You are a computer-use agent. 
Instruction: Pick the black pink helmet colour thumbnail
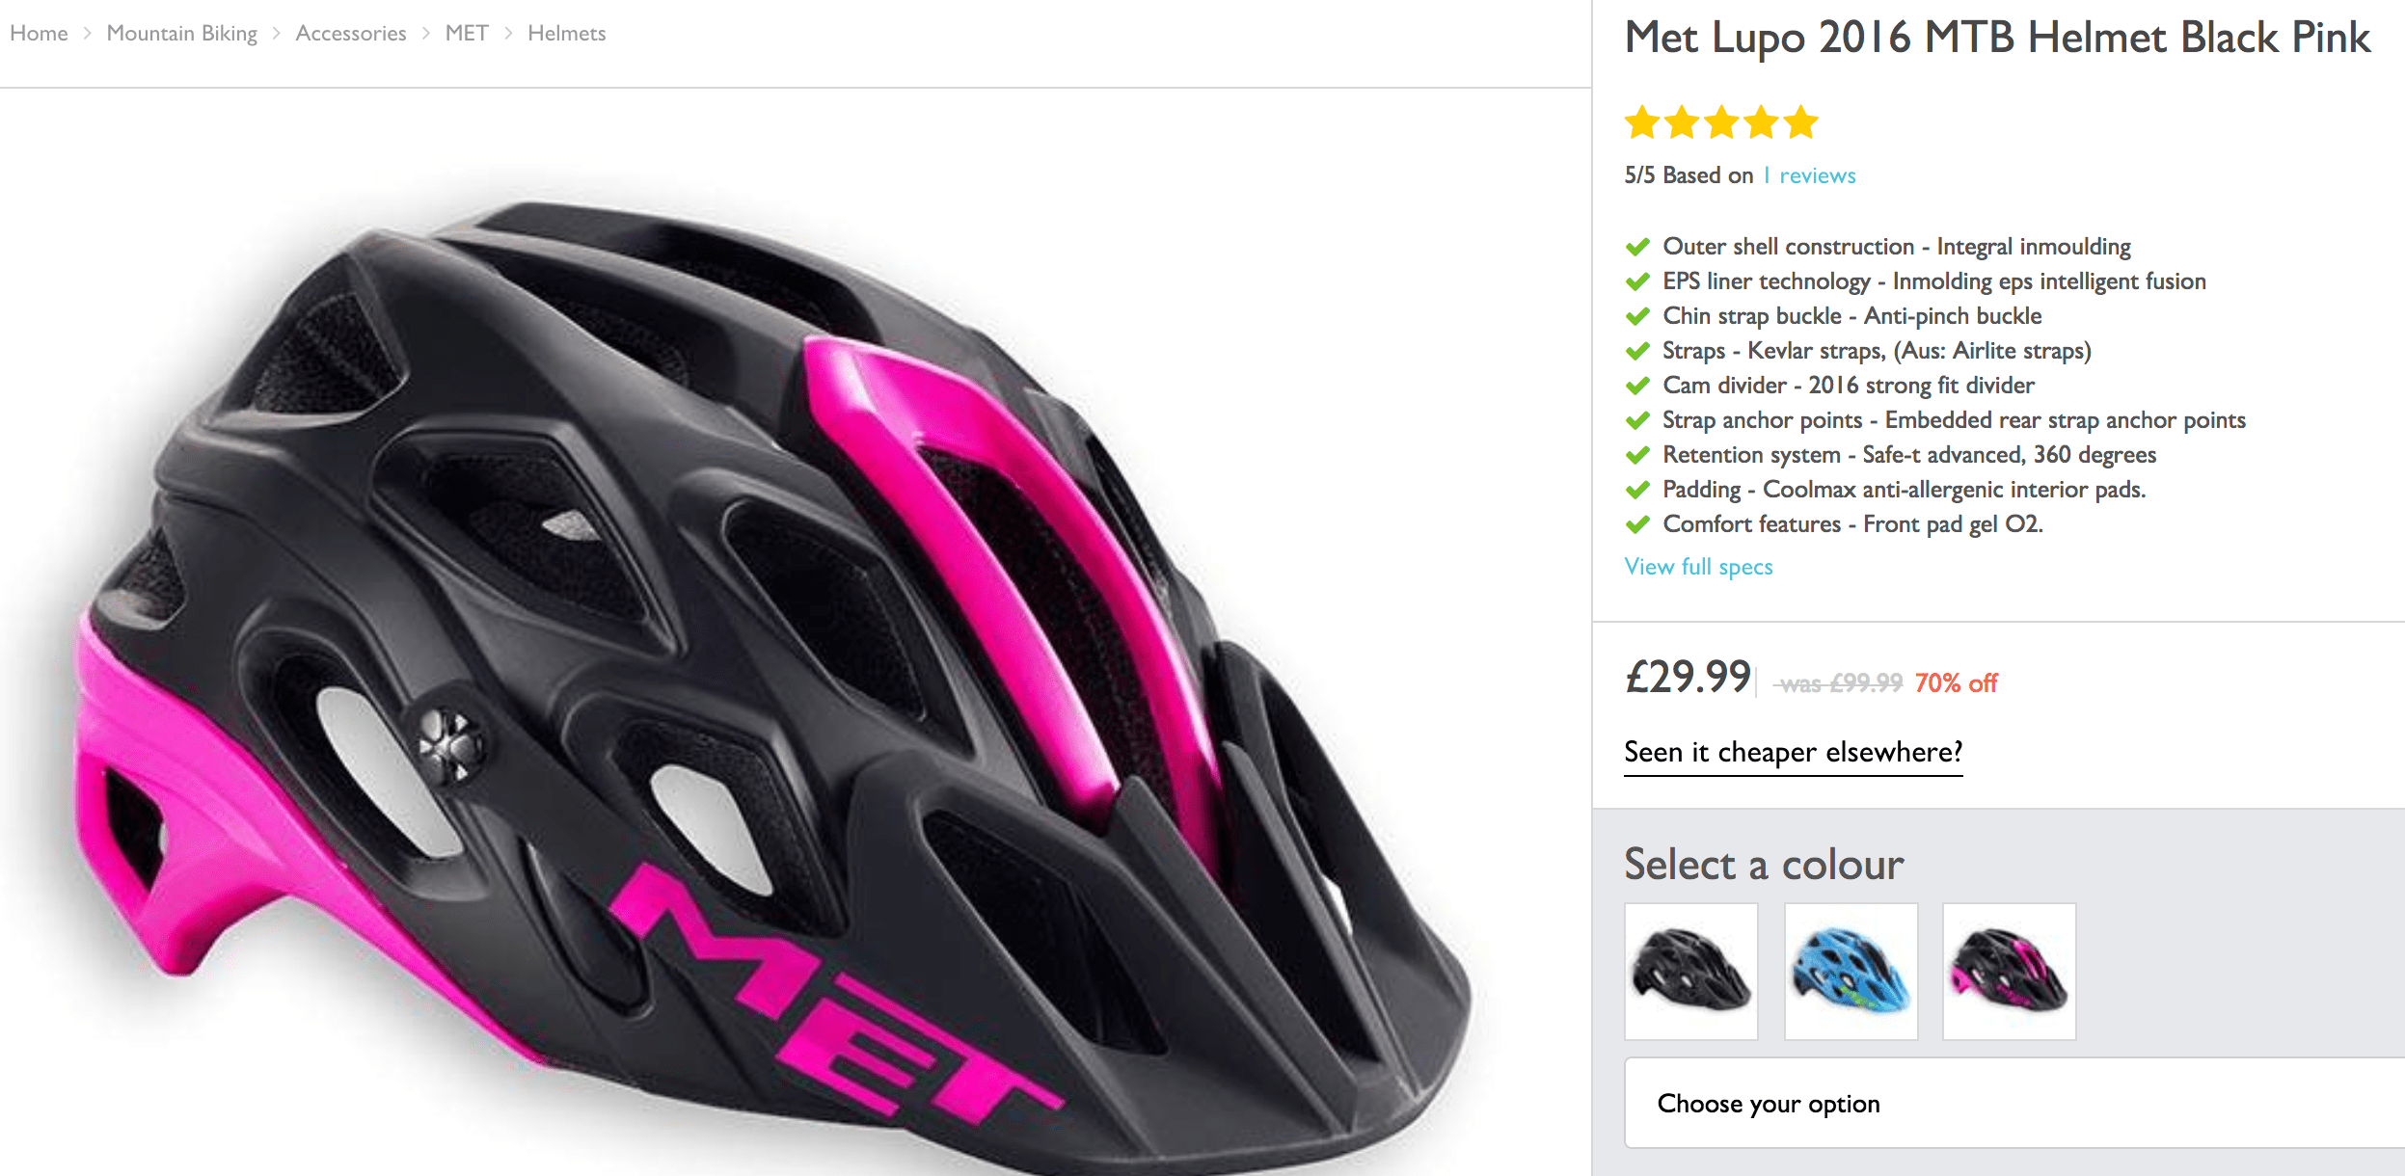point(2009,971)
